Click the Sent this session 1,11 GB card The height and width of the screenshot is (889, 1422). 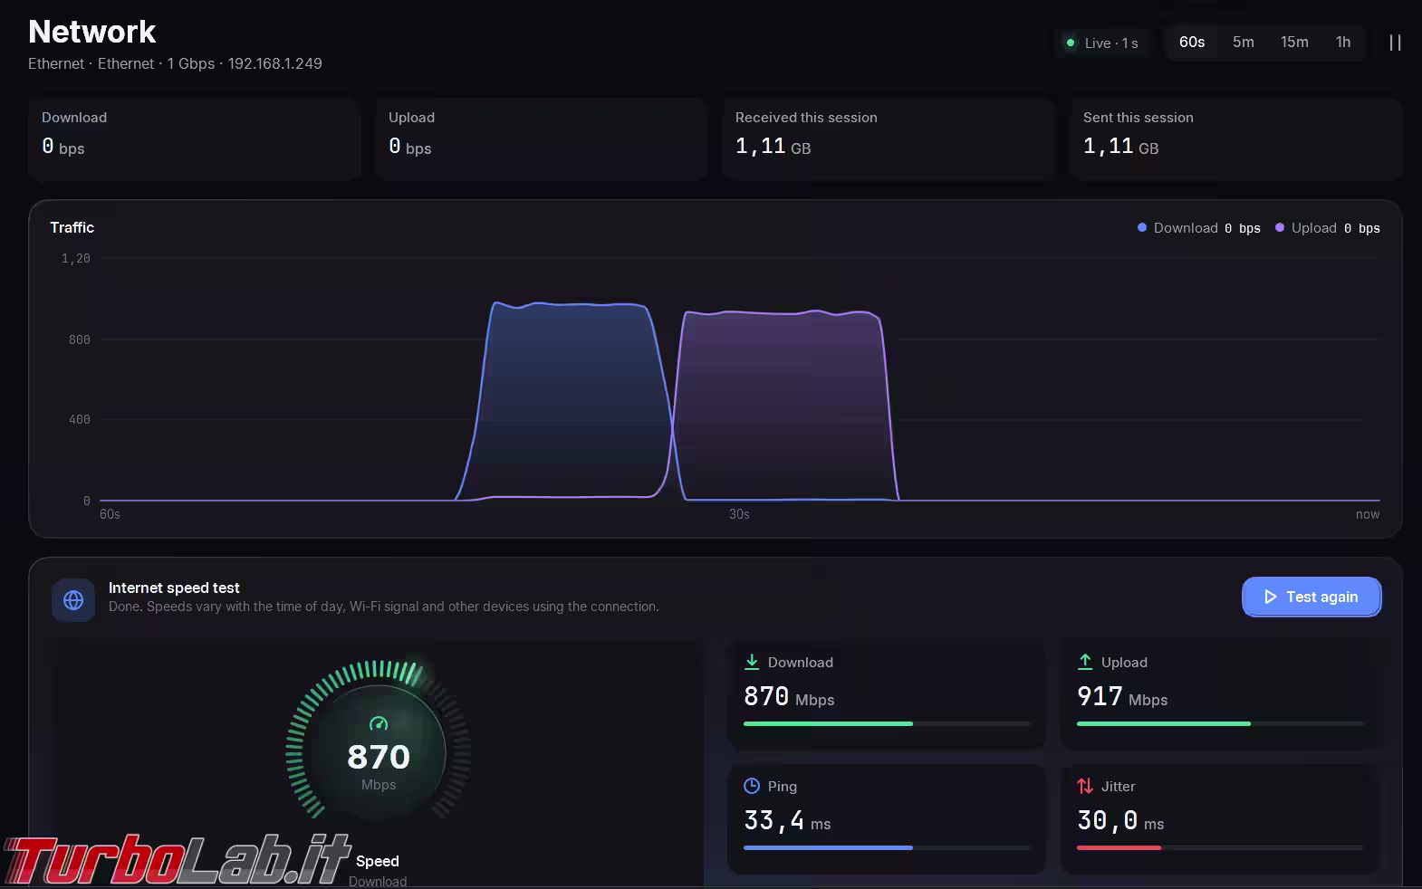coord(1236,139)
